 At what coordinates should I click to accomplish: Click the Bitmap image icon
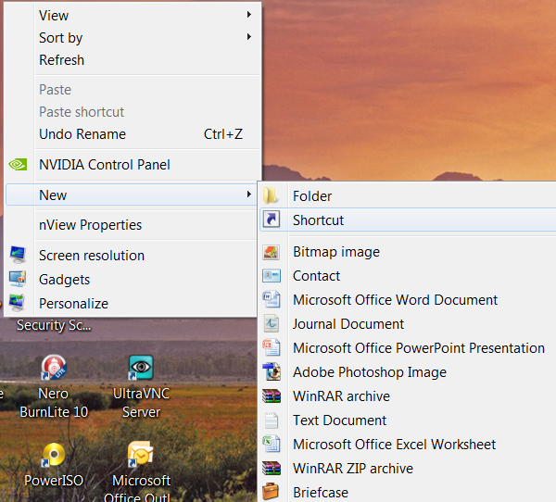(272, 252)
